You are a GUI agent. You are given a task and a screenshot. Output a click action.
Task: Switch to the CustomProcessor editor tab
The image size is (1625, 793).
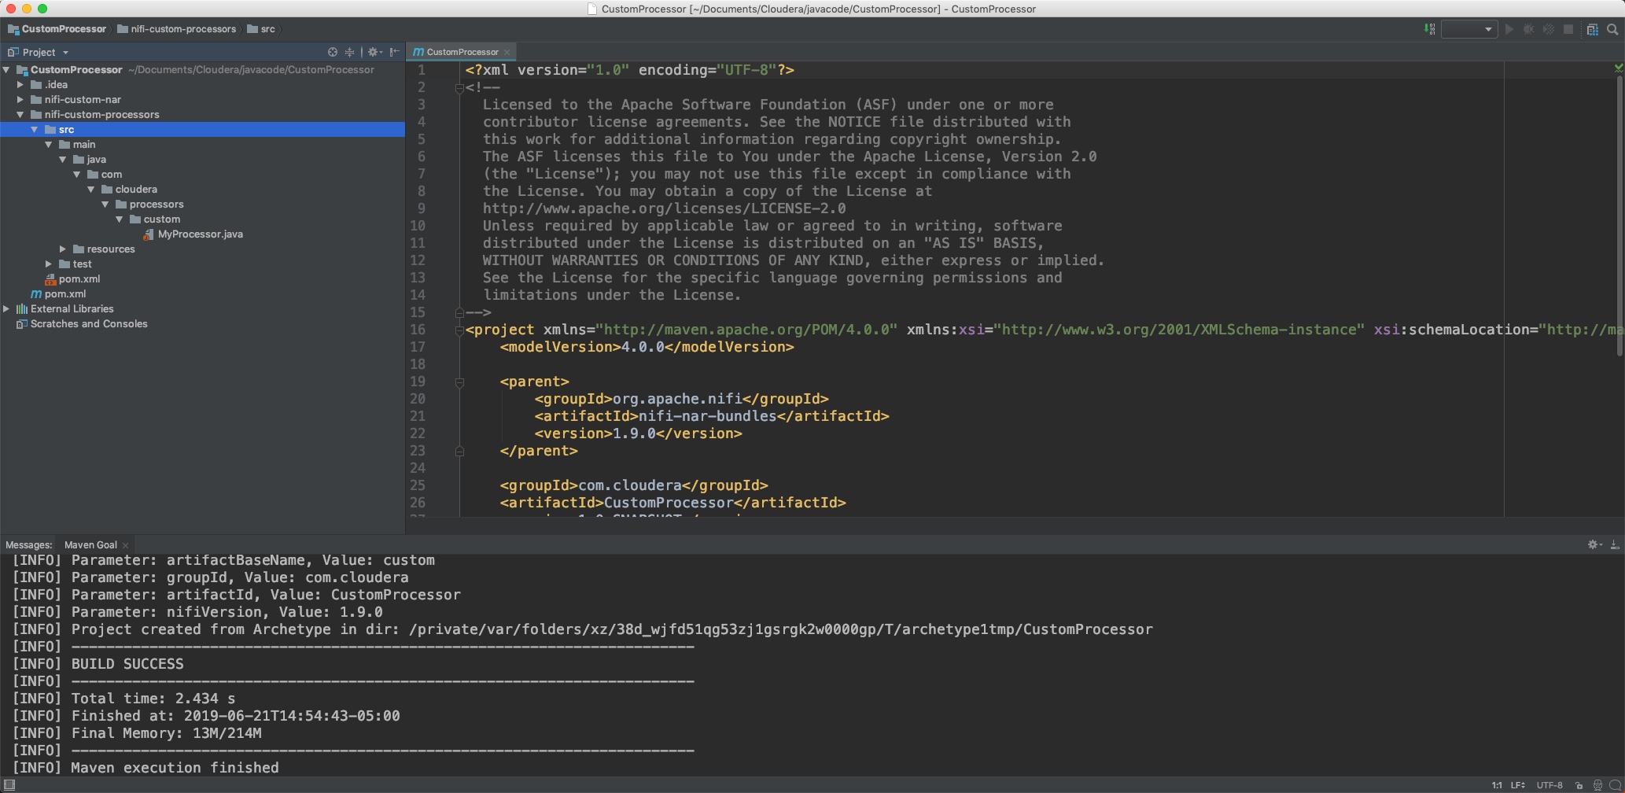click(x=462, y=52)
